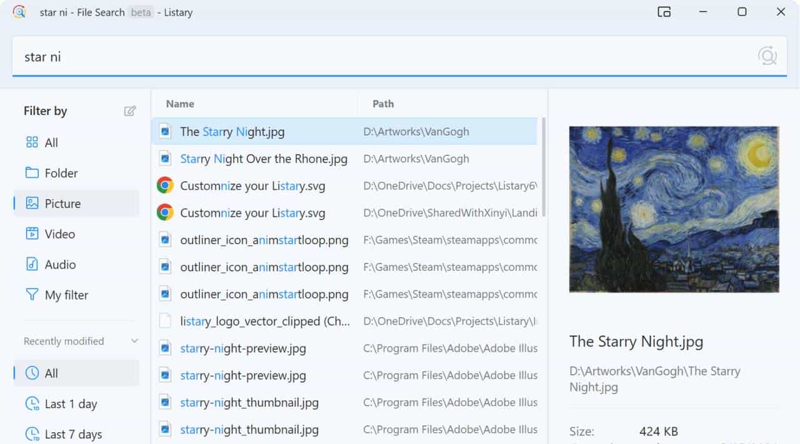
Task: Select the Folder filter
Action: 61,173
